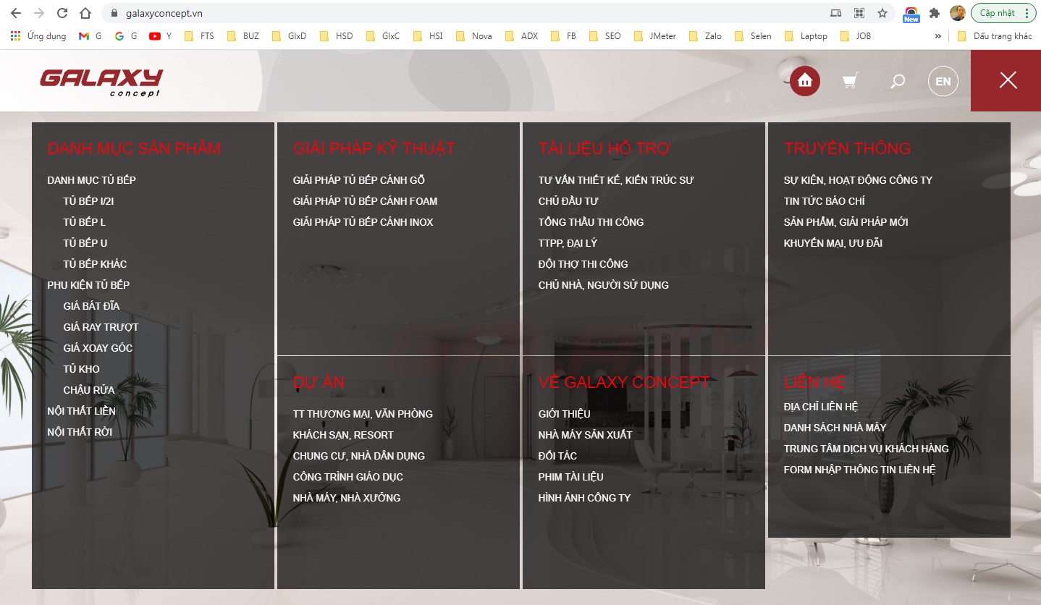Open GIẢI PHÁP TỦ BẾP CÁNH INOX

[363, 222]
